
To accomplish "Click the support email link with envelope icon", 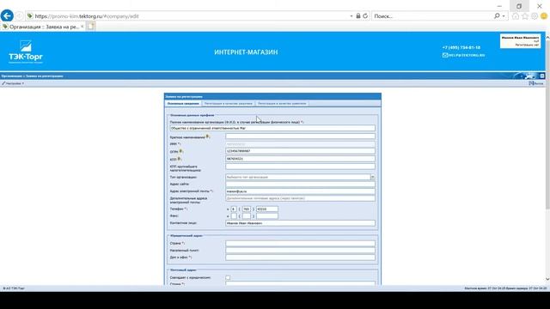I will [x=463, y=55].
